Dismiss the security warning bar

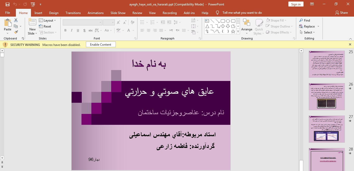[x=350, y=44]
